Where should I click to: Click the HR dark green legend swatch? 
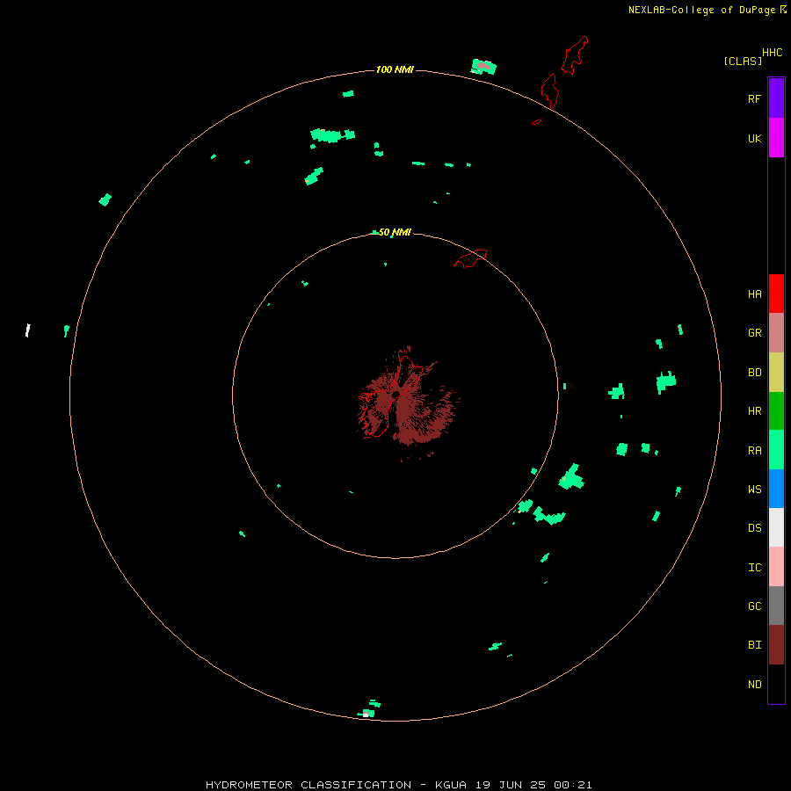click(x=776, y=411)
